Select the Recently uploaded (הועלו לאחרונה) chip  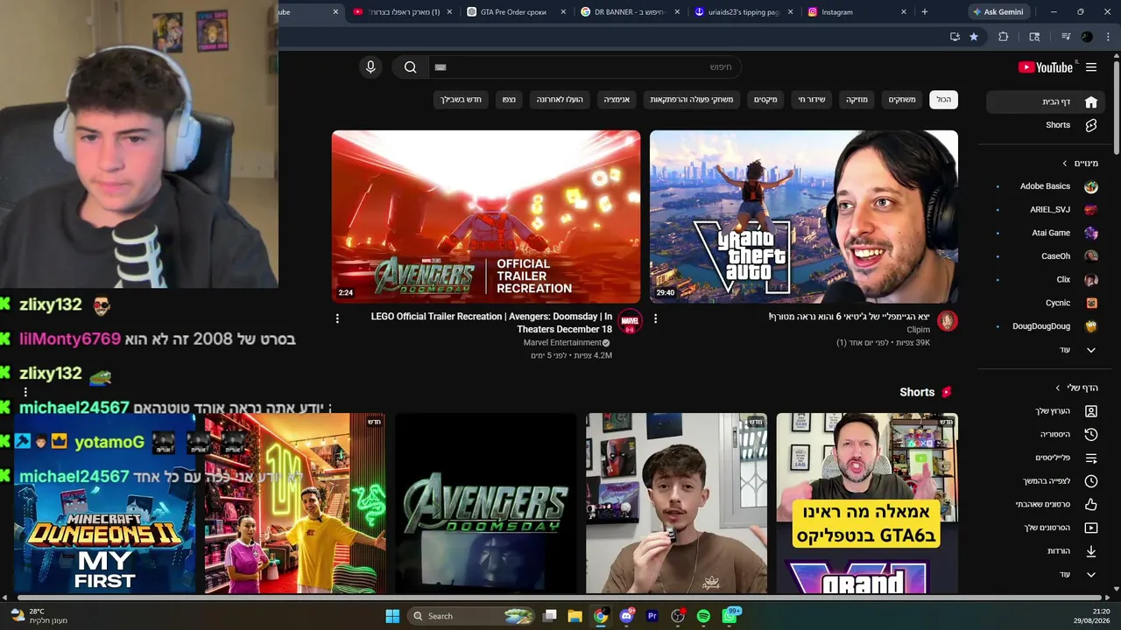tap(560, 100)
